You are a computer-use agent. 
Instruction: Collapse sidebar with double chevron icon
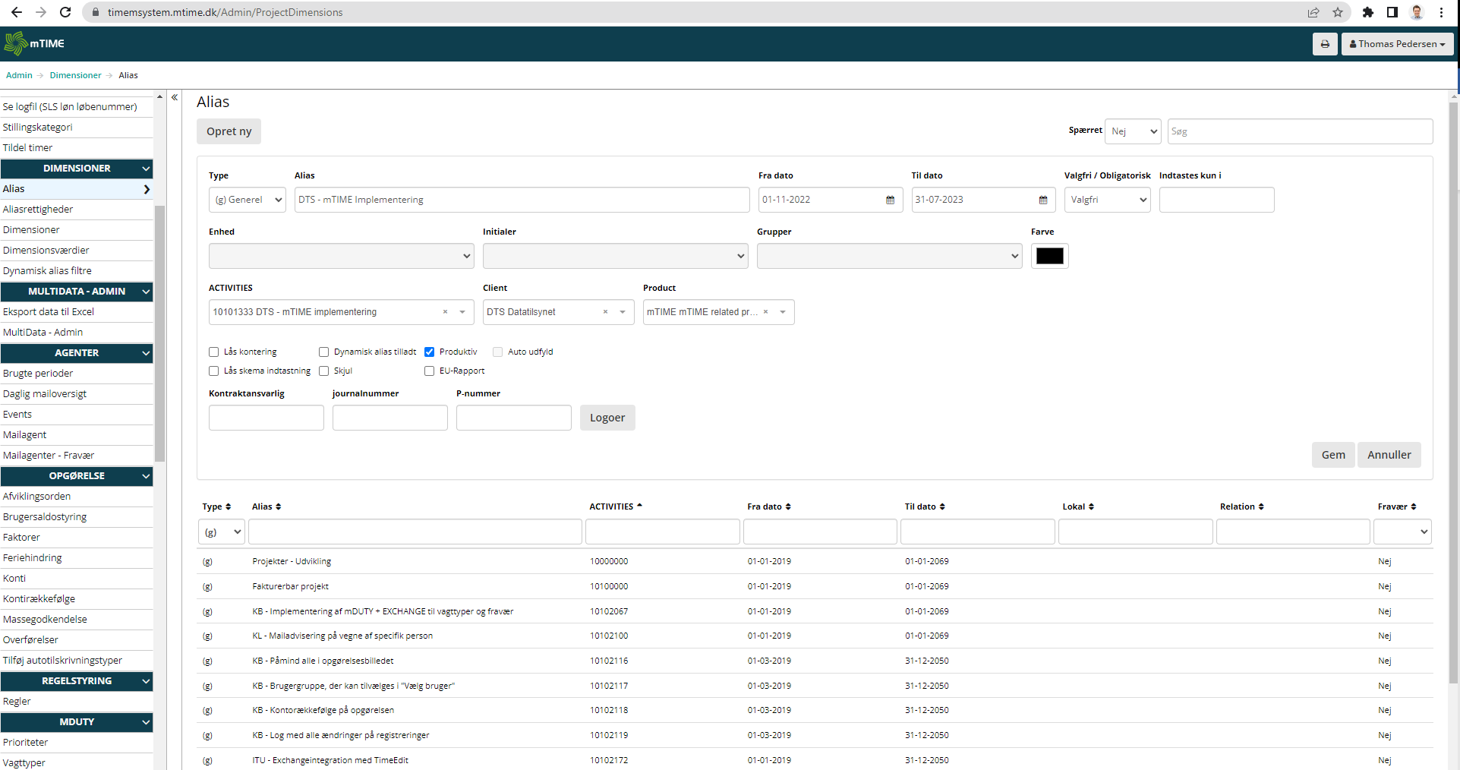coord(175,97)
